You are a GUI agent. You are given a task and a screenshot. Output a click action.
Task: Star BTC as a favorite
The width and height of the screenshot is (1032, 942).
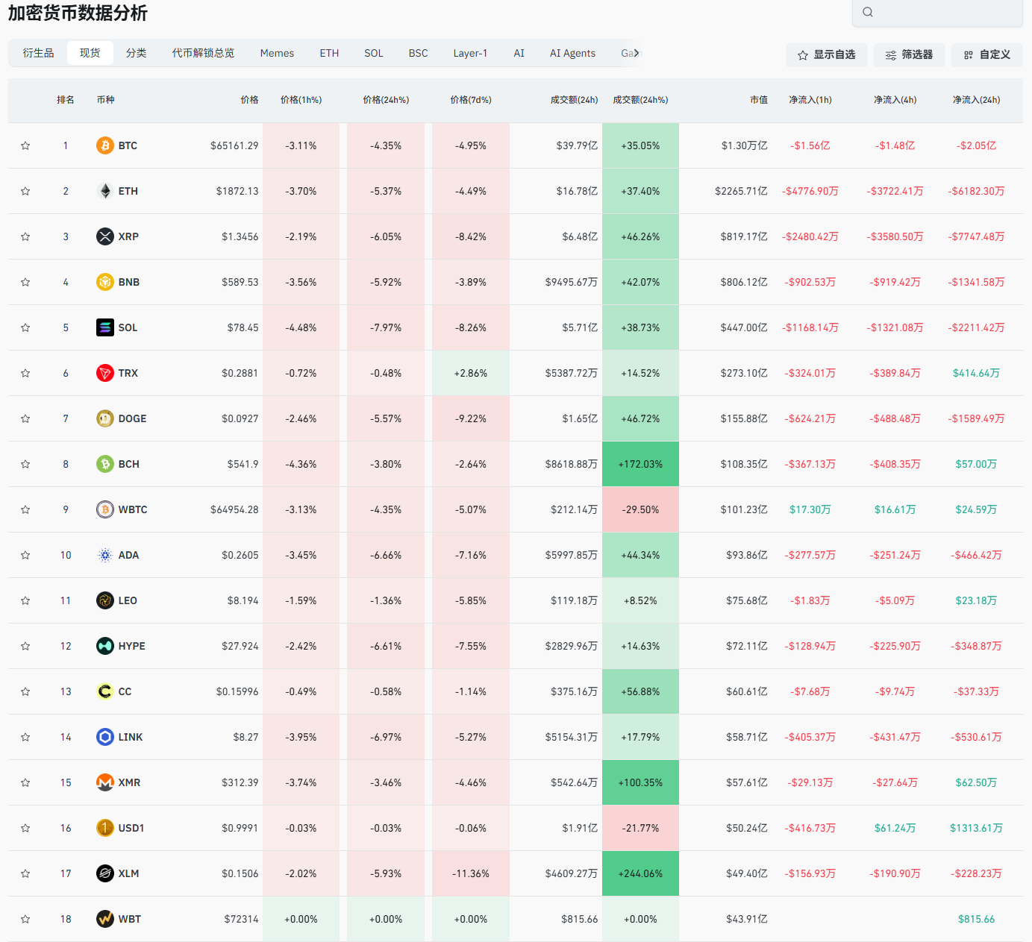pyautogui.click(x=25, y=145)
